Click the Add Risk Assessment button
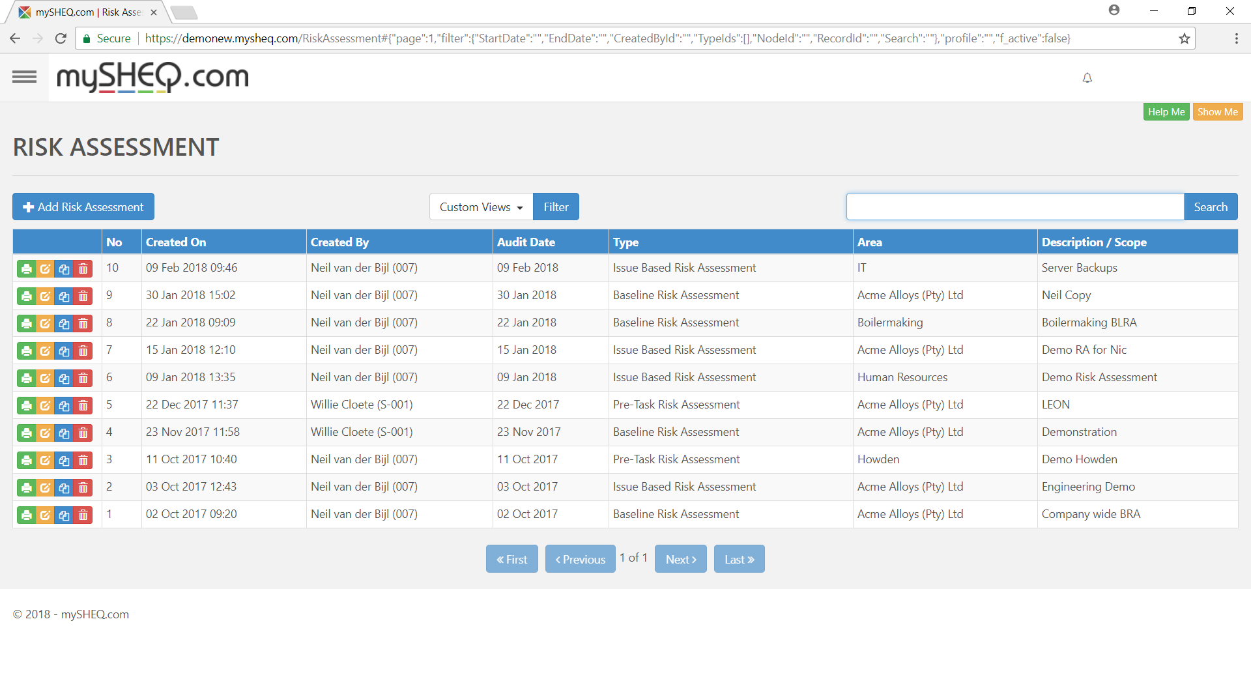Image resolution: width=1251 pixels, height=675 pixels. tap(83, 207)
